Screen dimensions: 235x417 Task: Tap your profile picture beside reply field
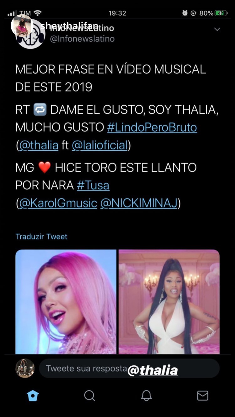tap(25, 368)
